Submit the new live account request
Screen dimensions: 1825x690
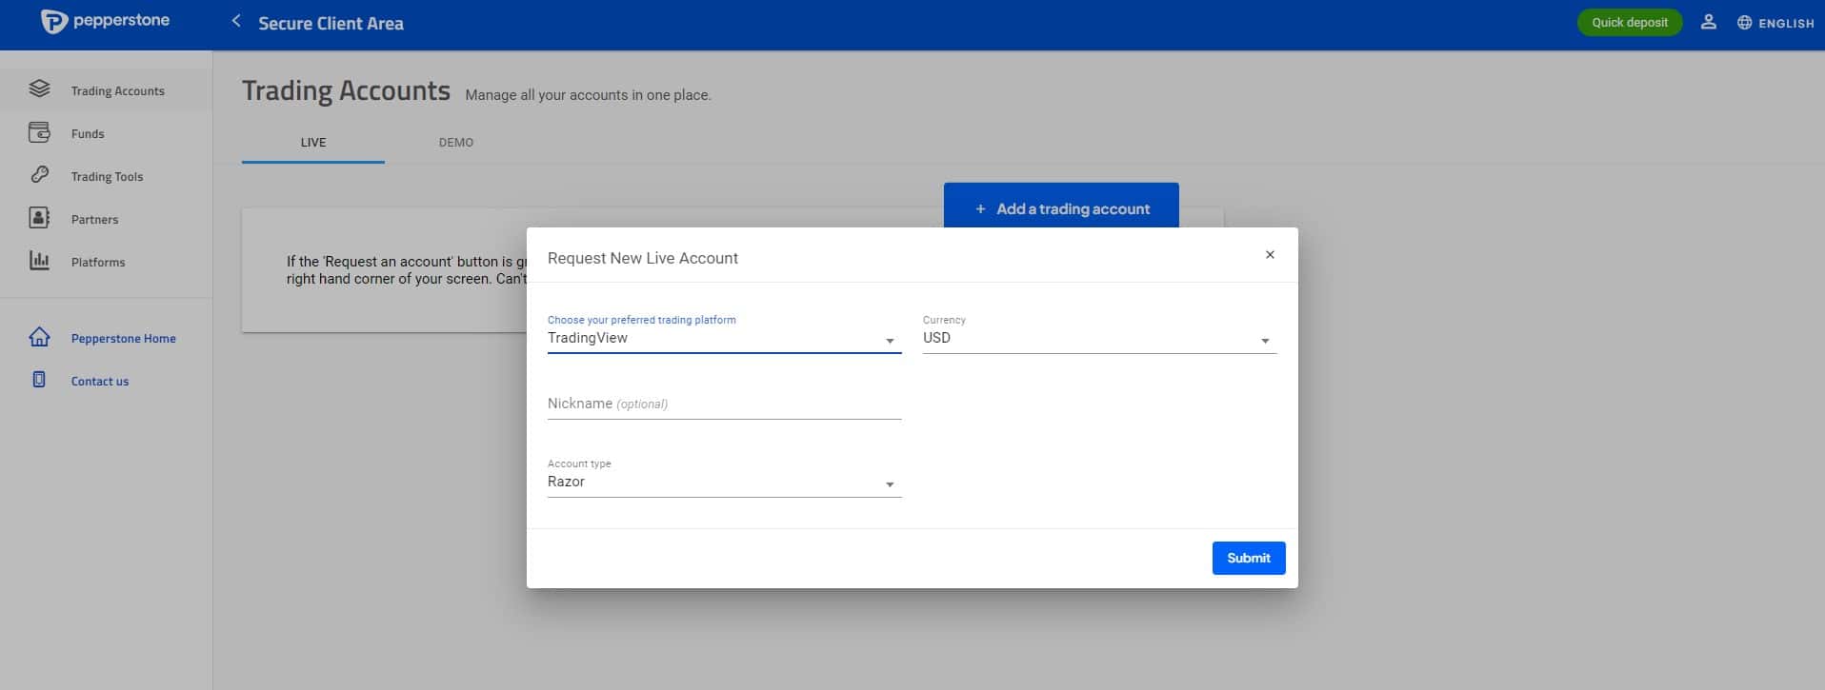coord(1249,558)
